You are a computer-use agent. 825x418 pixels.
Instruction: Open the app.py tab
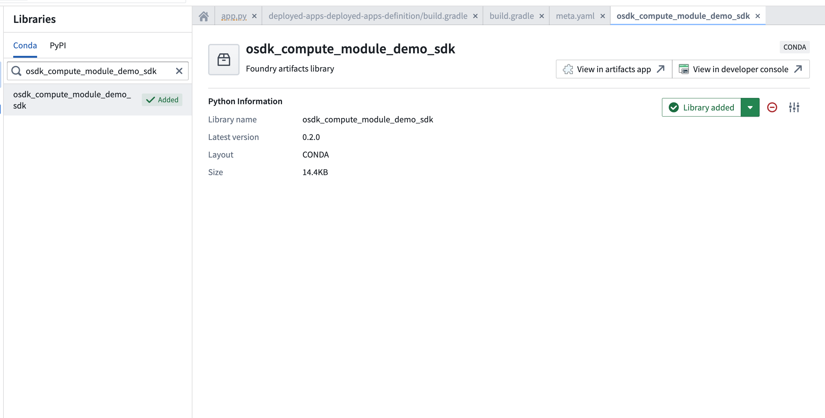tap(234, 16)
